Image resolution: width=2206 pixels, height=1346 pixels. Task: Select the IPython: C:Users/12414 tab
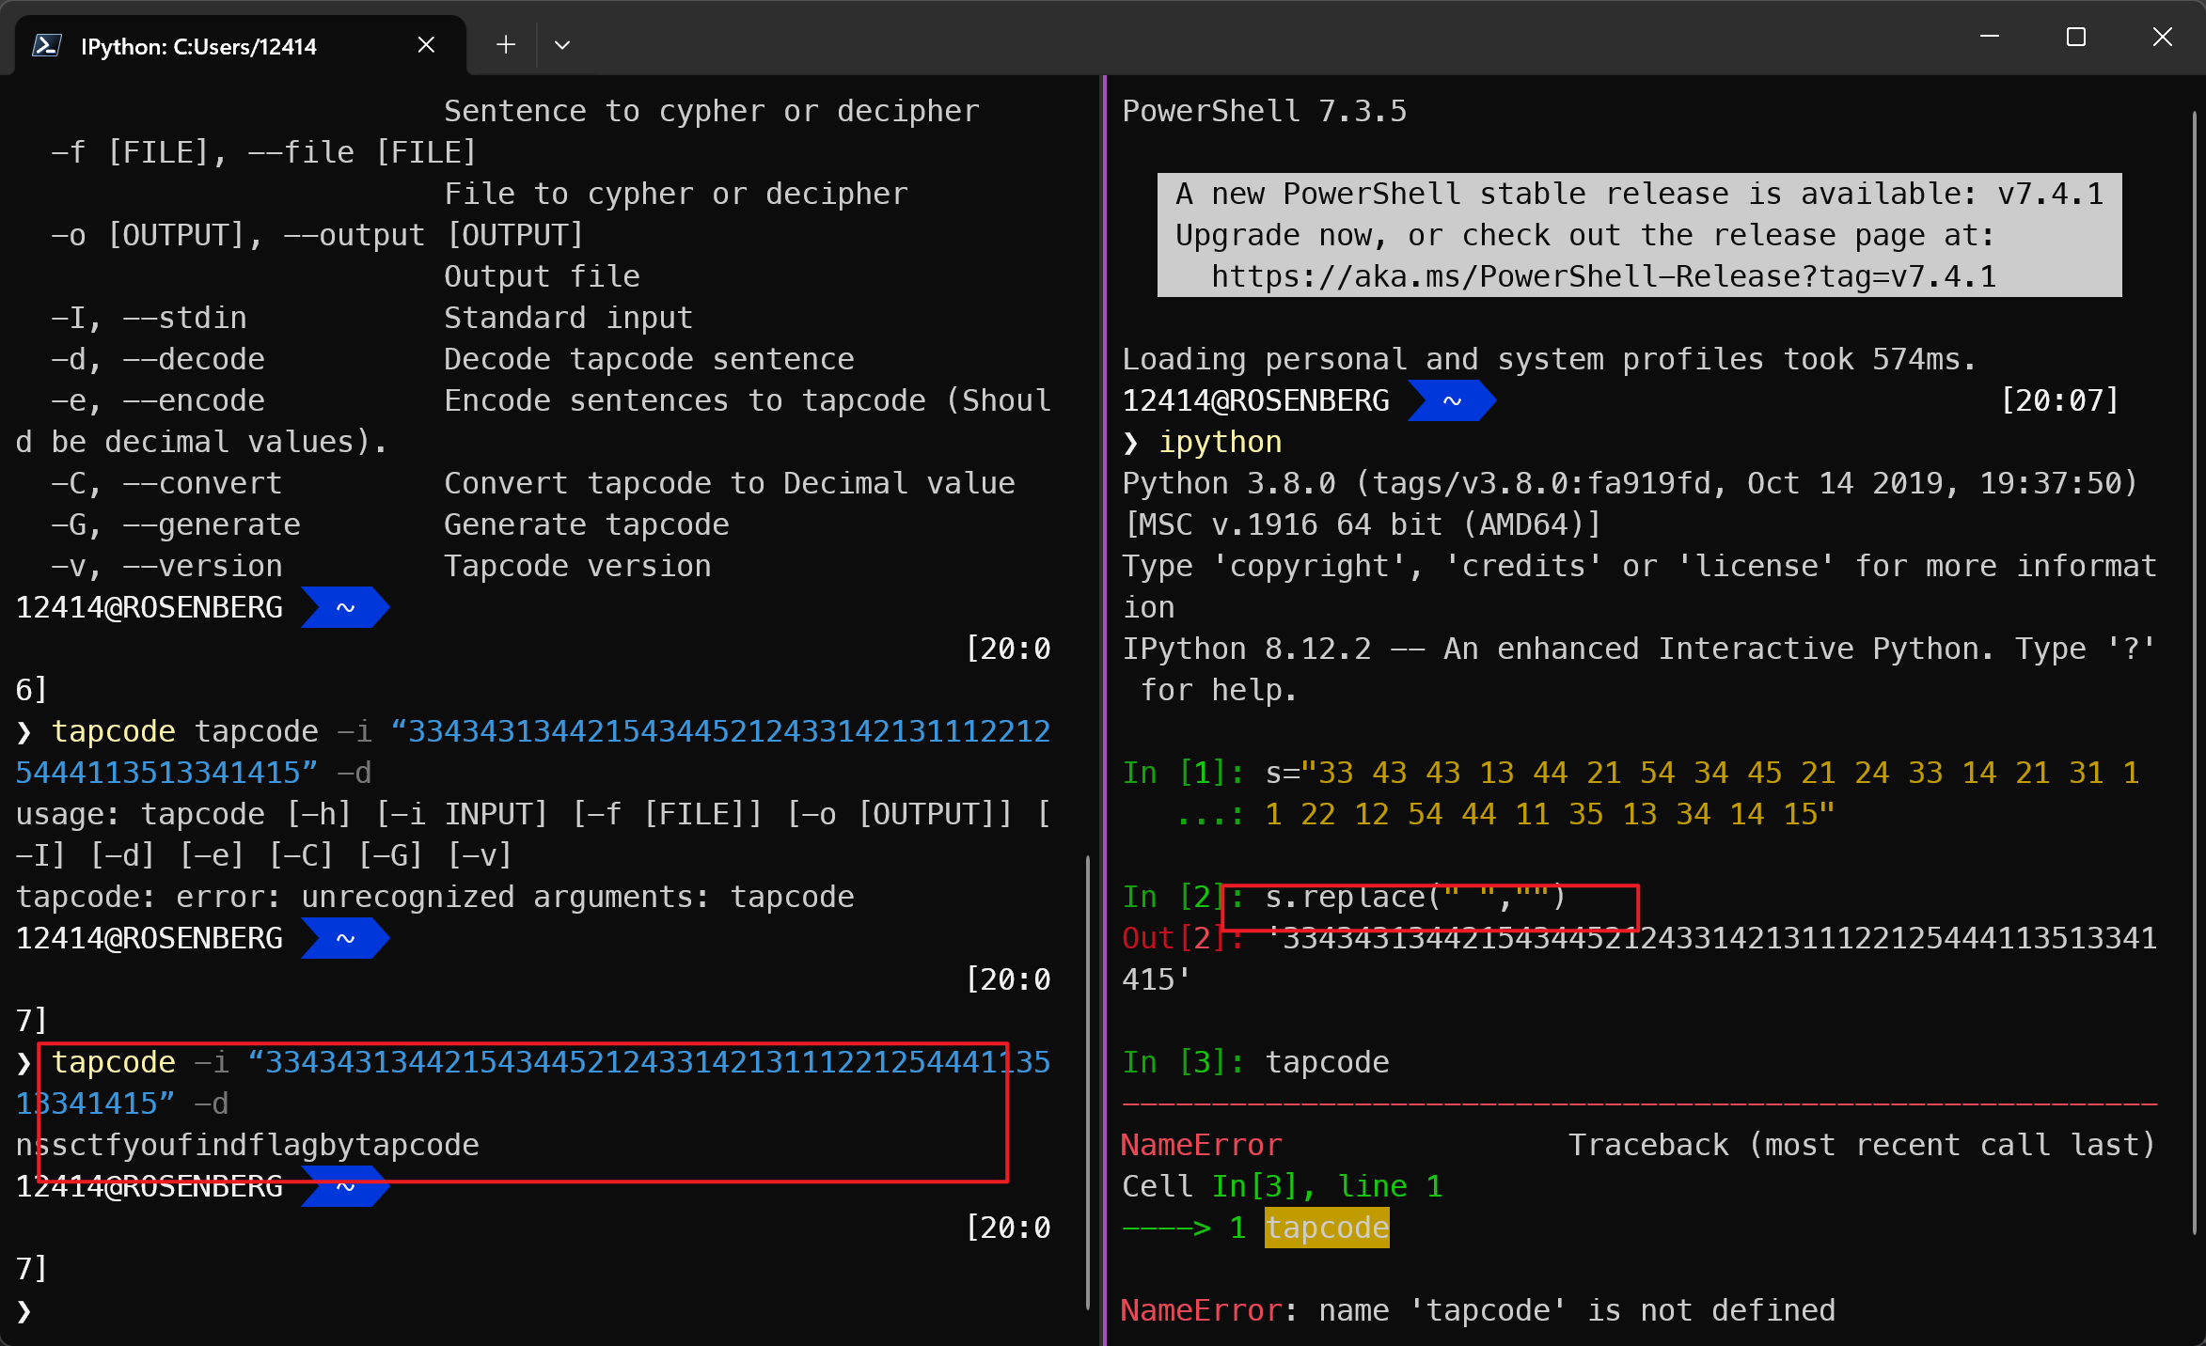[x=198, y=46]
